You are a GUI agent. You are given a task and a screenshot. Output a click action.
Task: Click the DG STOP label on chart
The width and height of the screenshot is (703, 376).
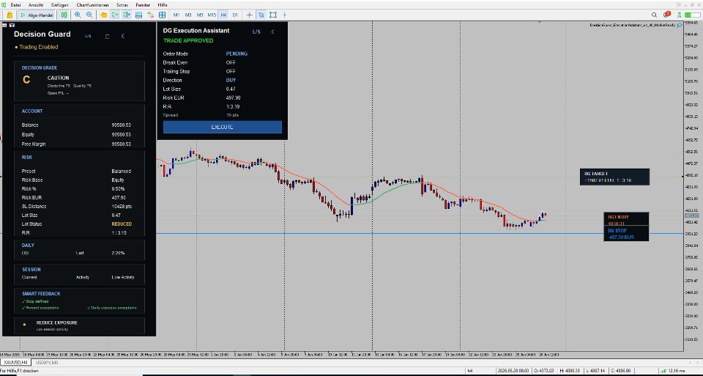click(x=626, y=233)
